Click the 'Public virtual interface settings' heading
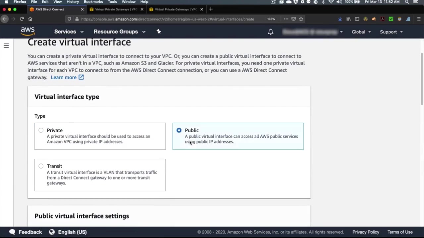 (x=82, y=216)
